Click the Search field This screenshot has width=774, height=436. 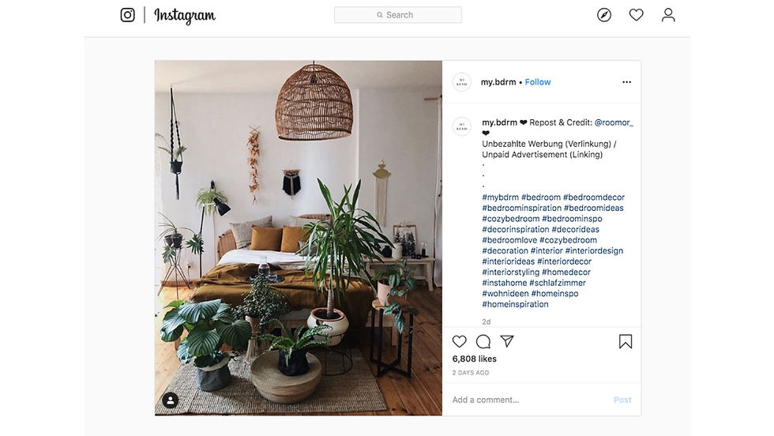[x=398, y=15]
